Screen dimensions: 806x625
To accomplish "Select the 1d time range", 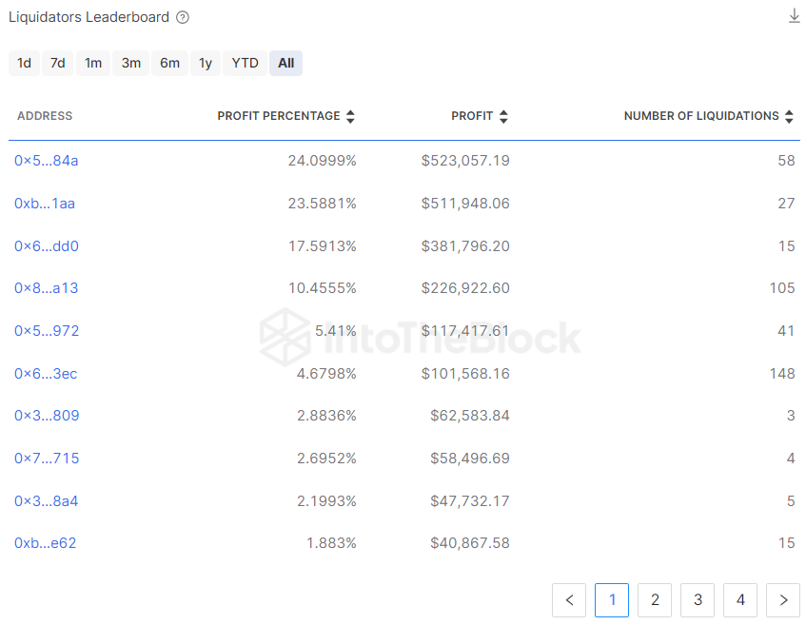I will click(25, 63).
